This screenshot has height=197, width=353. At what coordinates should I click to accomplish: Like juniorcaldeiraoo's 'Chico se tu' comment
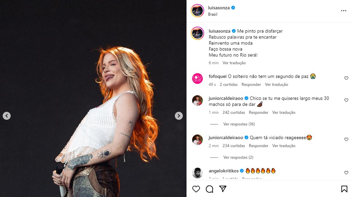pyautogui.click(x=346, y=100)
